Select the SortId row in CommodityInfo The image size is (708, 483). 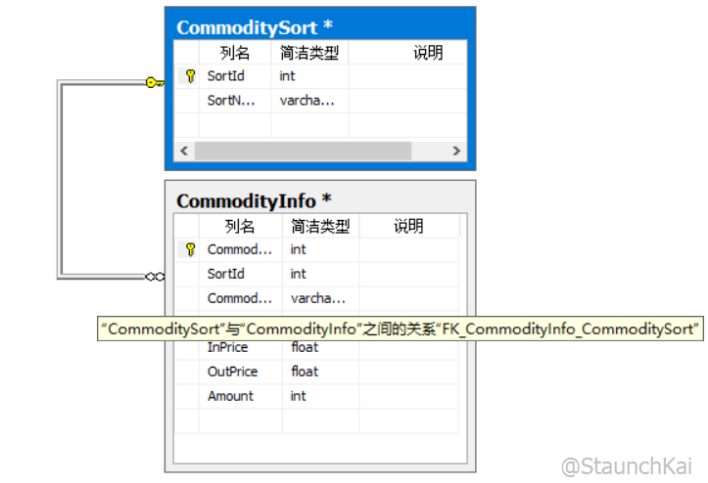(x=317, y=274)
